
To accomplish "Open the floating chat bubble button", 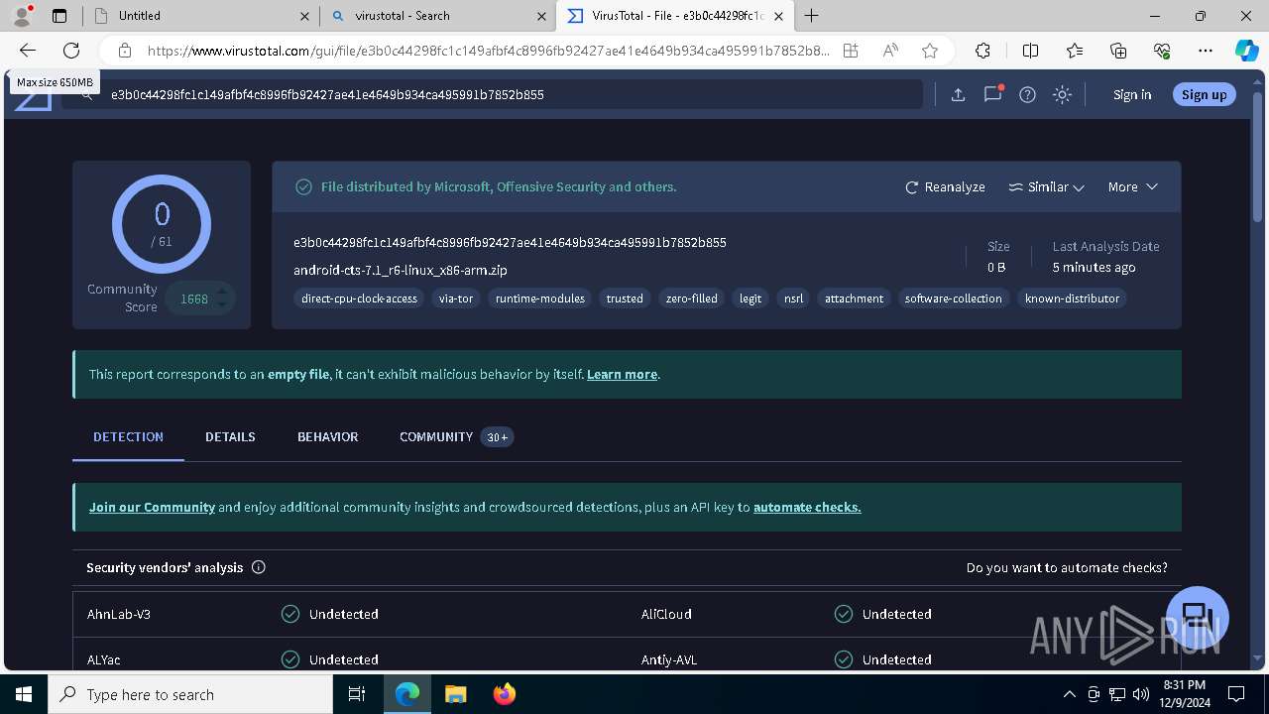I will point(1197,617).
